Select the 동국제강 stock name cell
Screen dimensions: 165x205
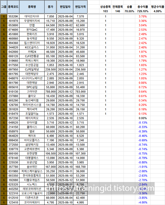coord(32,39)
